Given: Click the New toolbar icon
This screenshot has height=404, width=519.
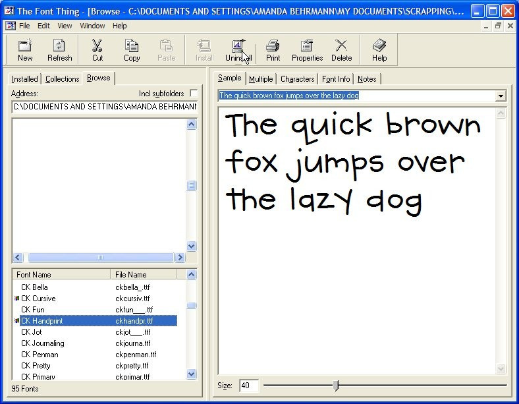Looking at the screenshot, I should point(25,50).
